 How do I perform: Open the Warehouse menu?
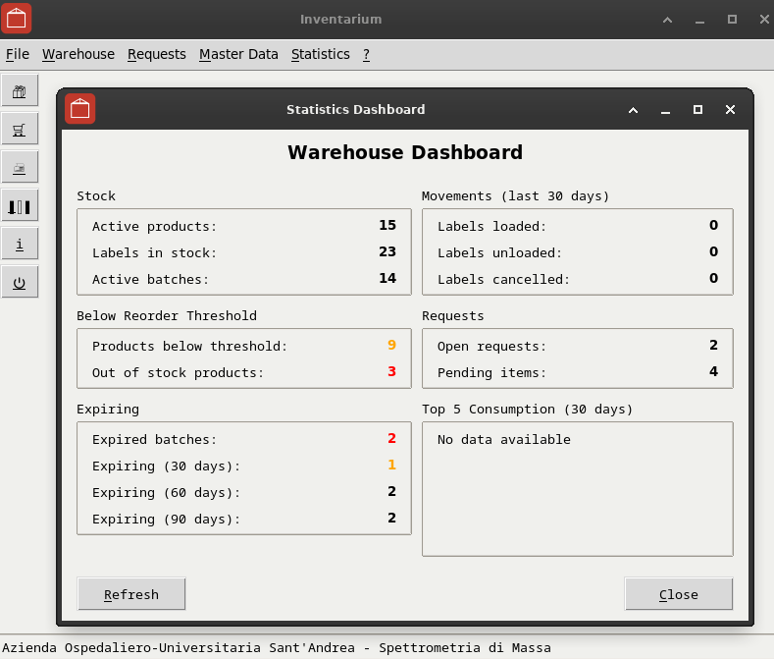(x=78, y=54)
